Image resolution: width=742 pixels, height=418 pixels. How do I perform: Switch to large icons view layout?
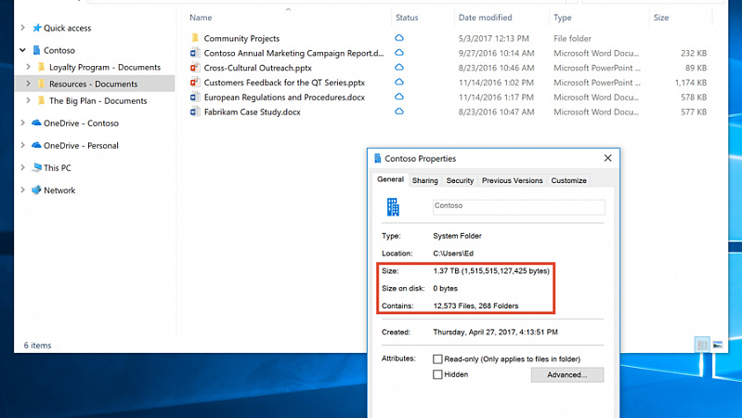(718, 345)
